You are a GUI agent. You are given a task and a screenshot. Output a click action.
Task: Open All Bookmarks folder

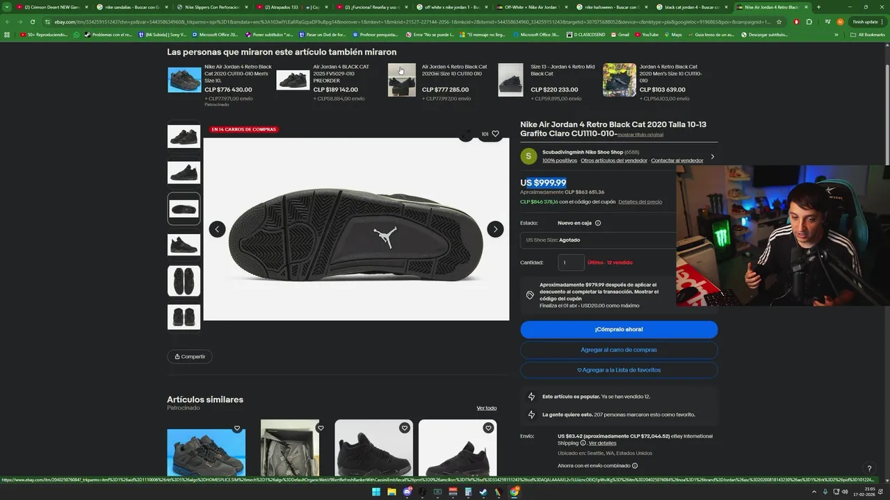tap(868, 34)
